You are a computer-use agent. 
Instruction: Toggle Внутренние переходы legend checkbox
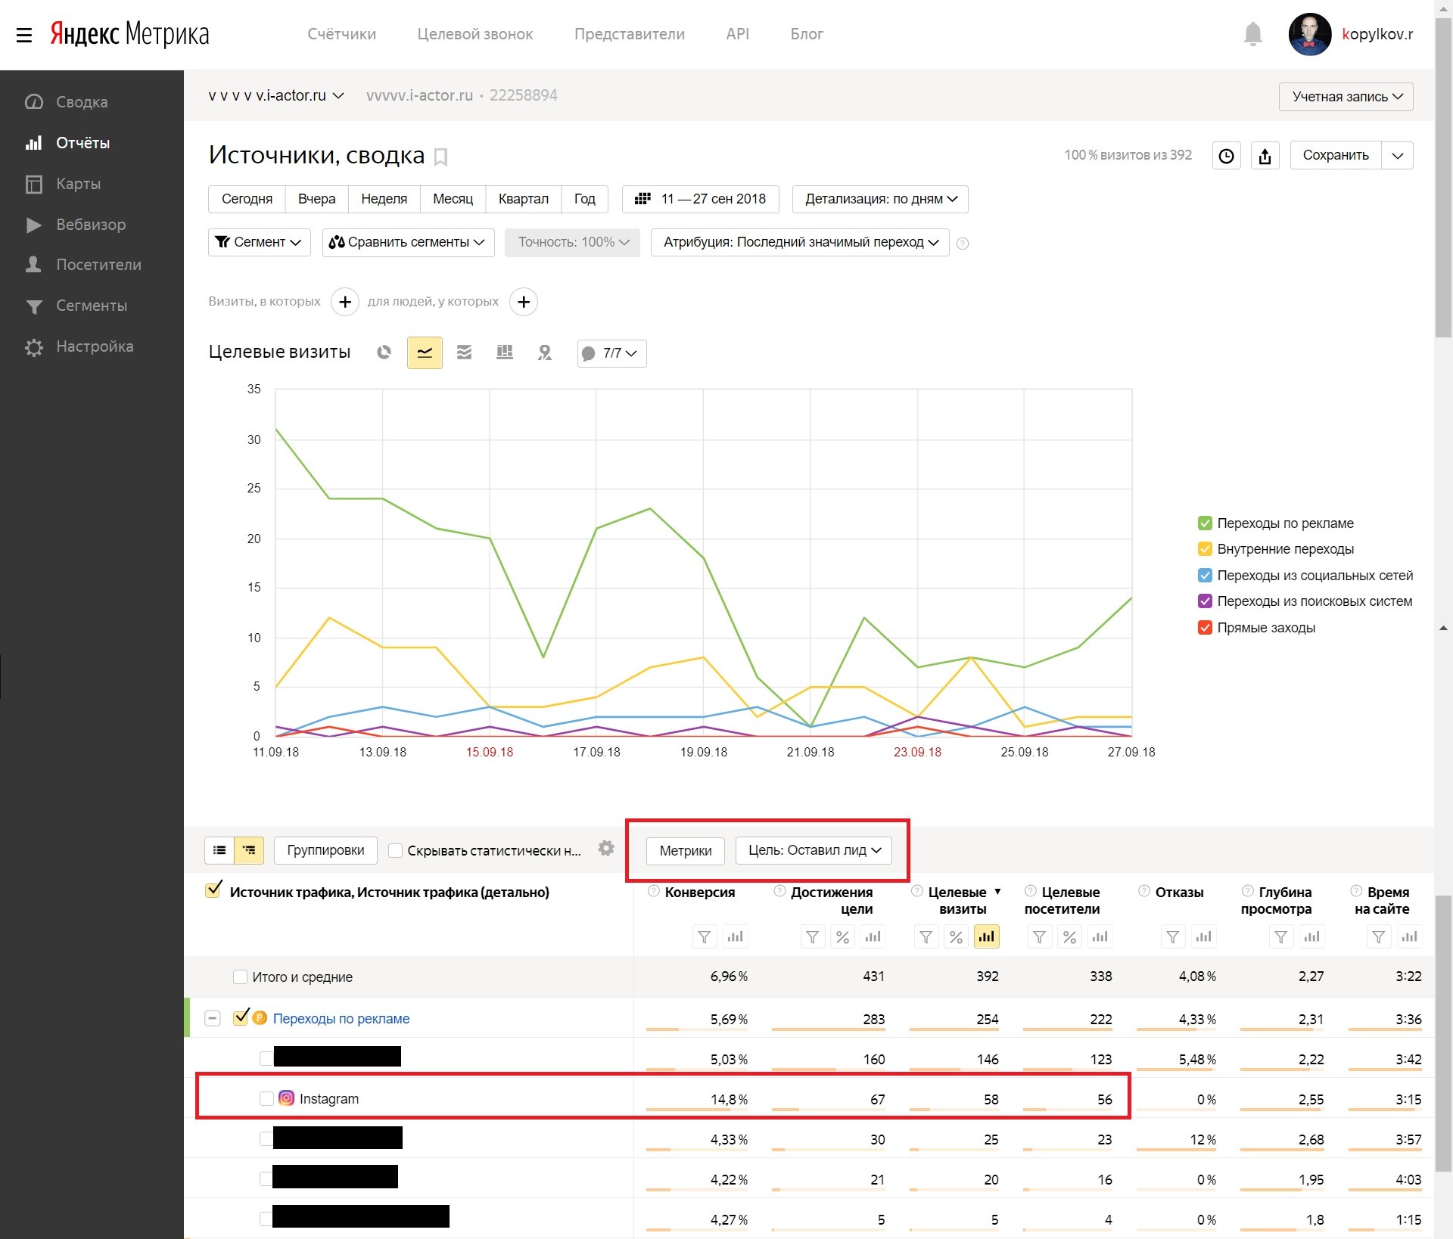(1205, 549)
